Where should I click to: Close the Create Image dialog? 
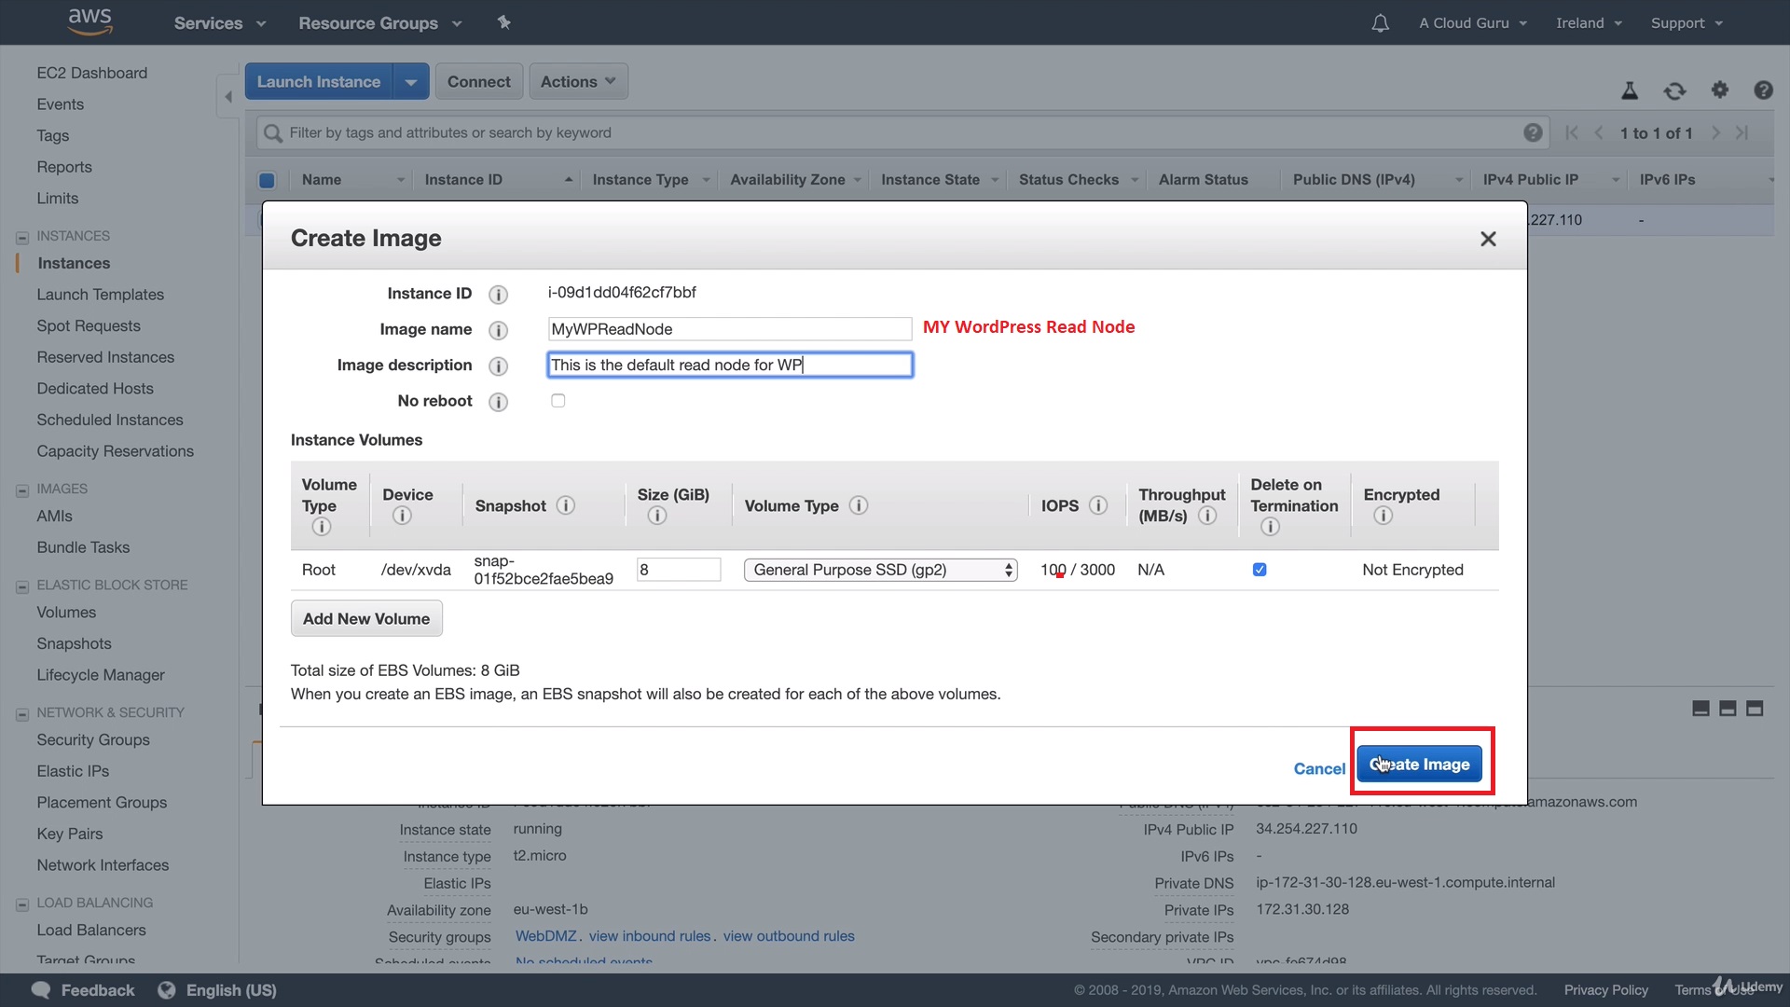(x=1488, y=239)
